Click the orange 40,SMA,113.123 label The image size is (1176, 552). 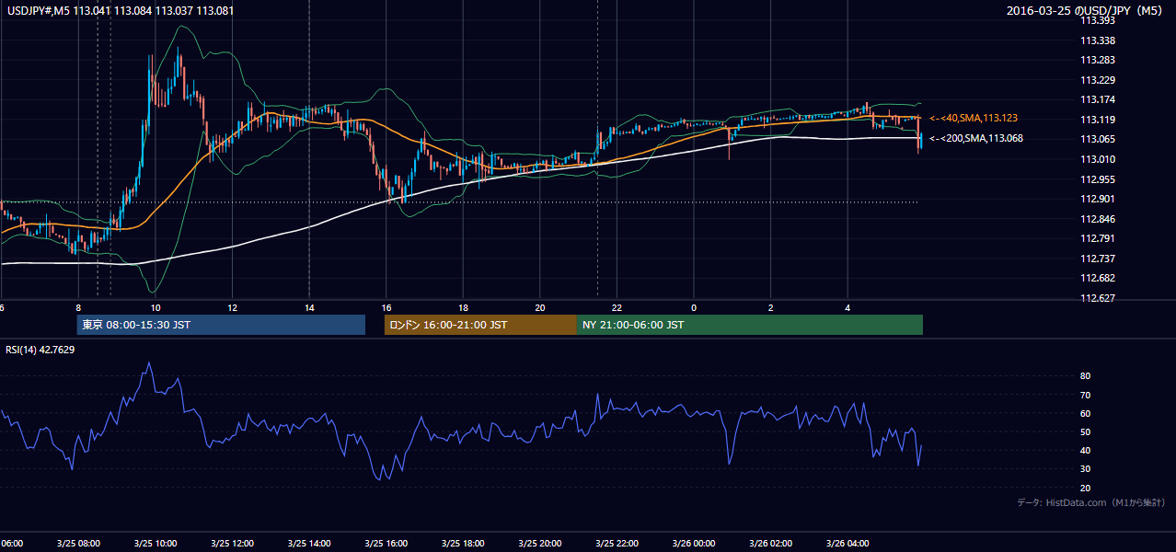tap(973, 119)
